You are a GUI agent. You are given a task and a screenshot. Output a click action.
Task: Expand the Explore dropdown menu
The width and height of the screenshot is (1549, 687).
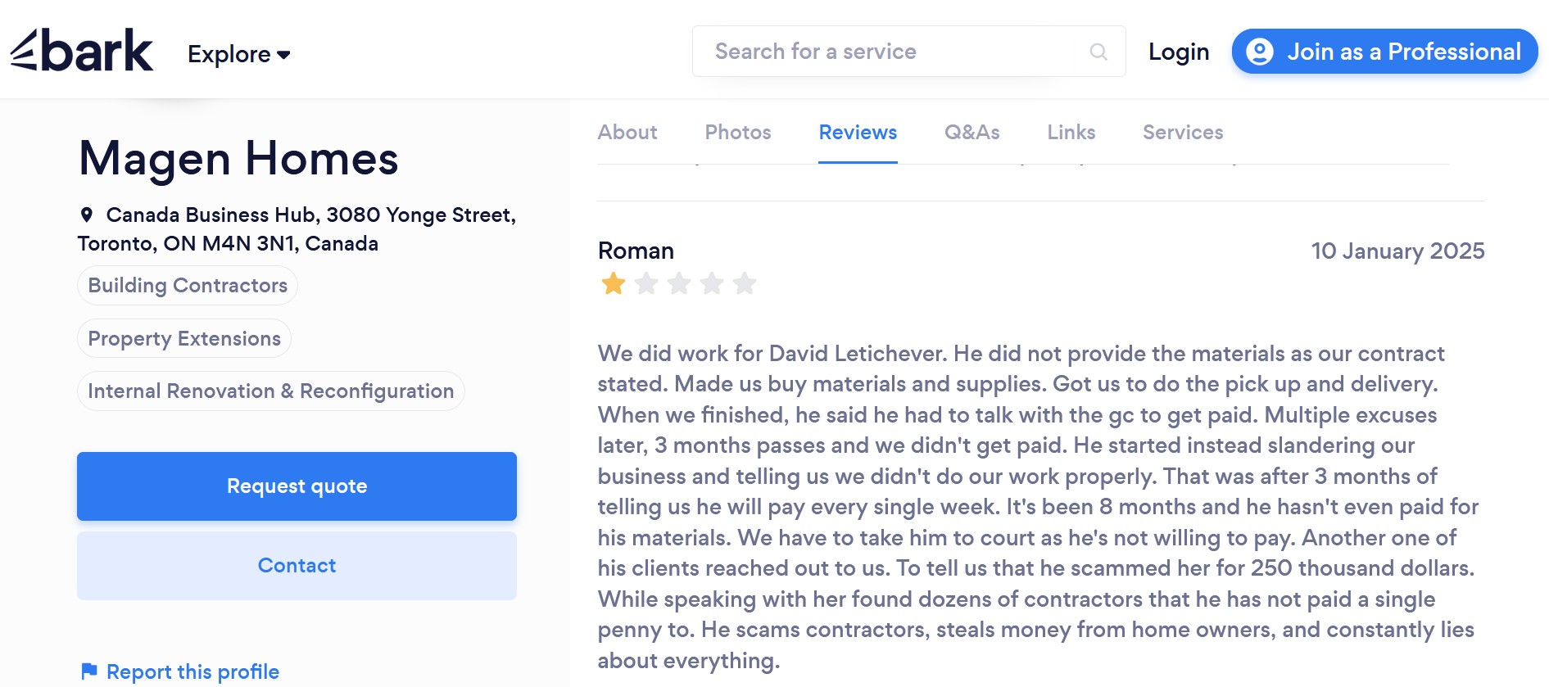[238, 54]
